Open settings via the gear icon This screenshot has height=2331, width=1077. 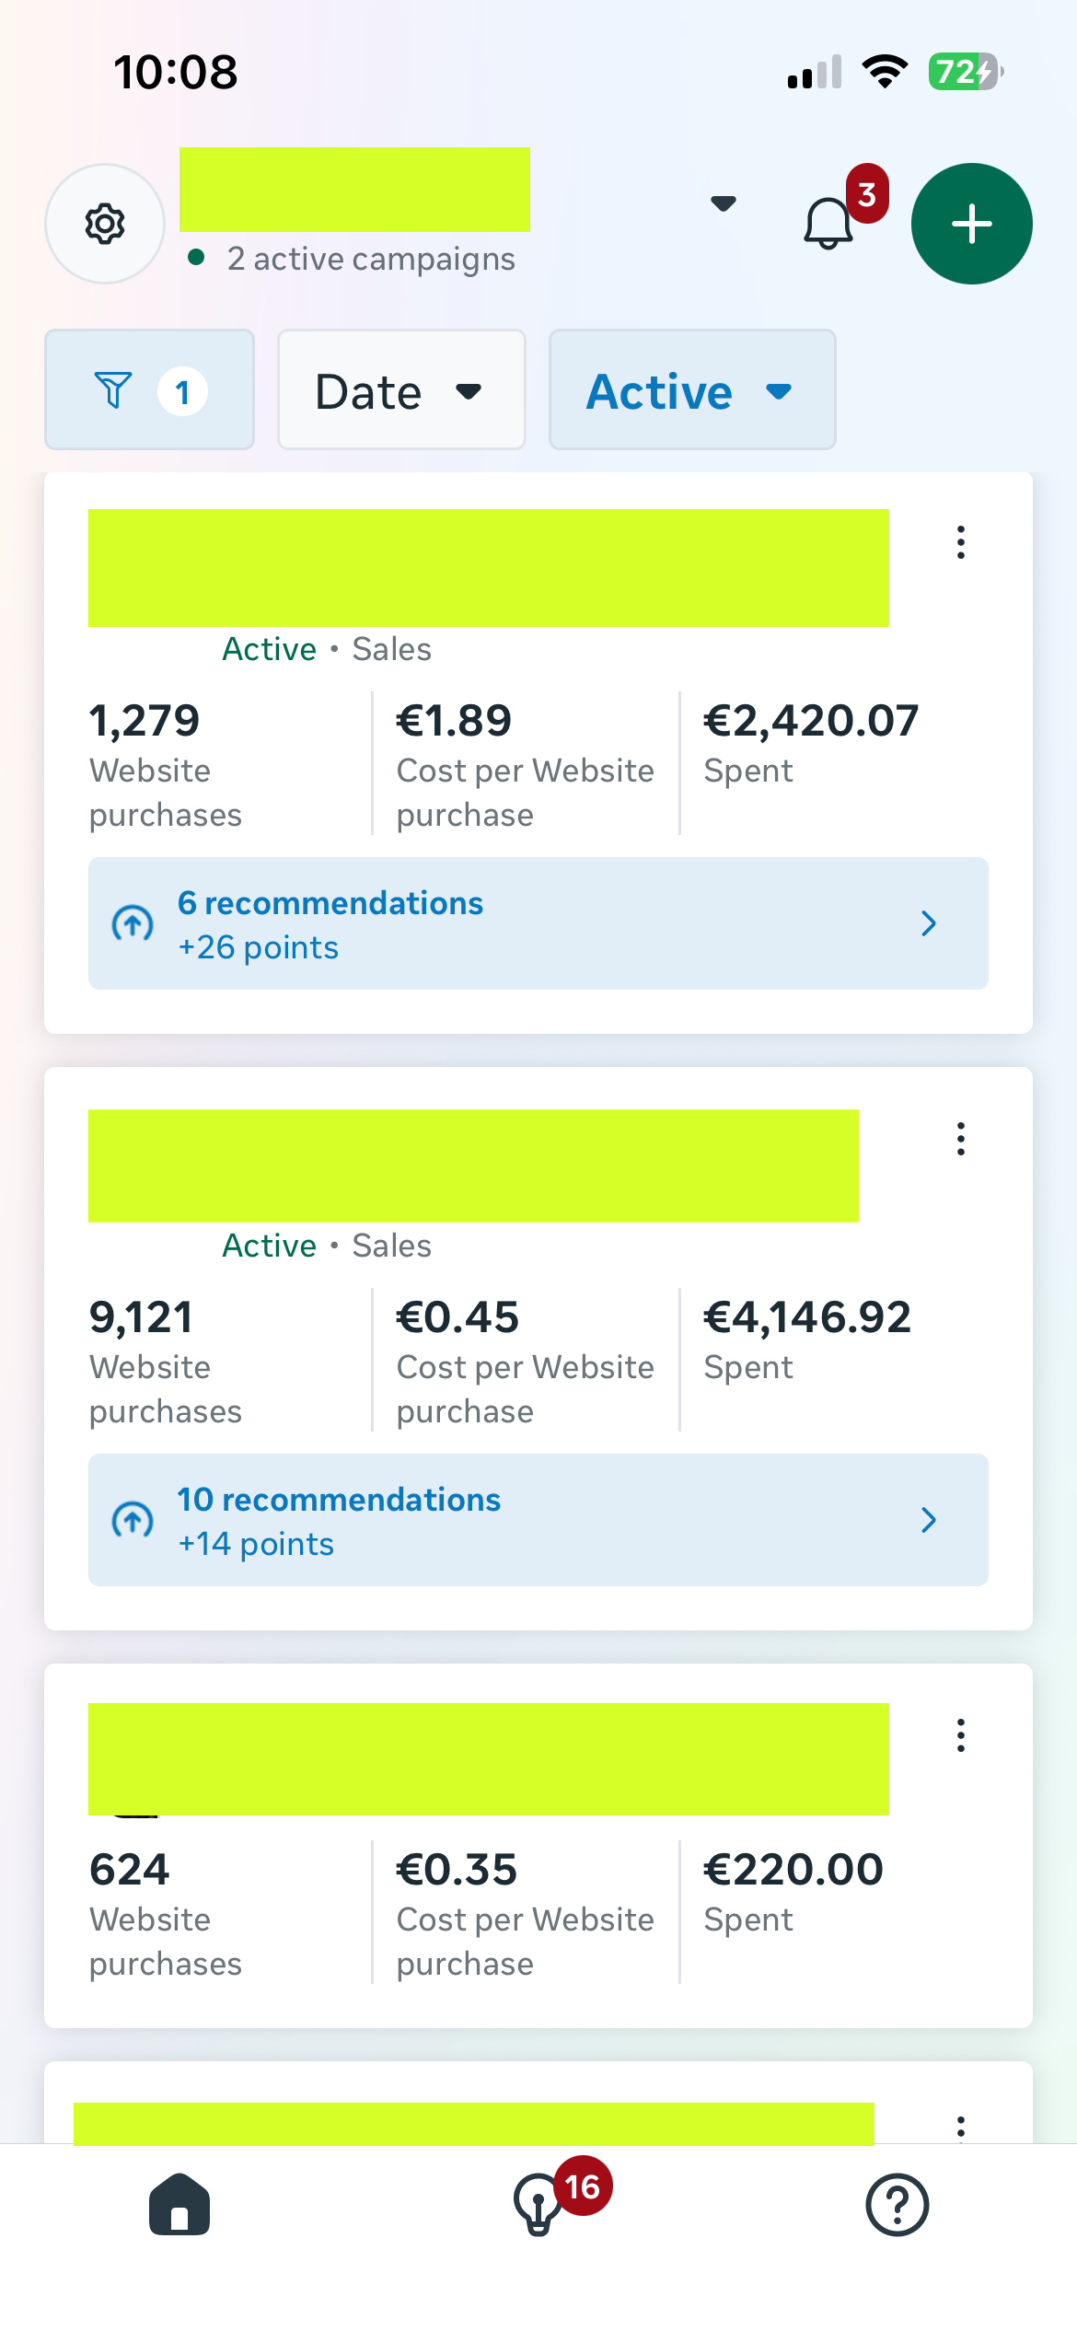tap(105, 224)
